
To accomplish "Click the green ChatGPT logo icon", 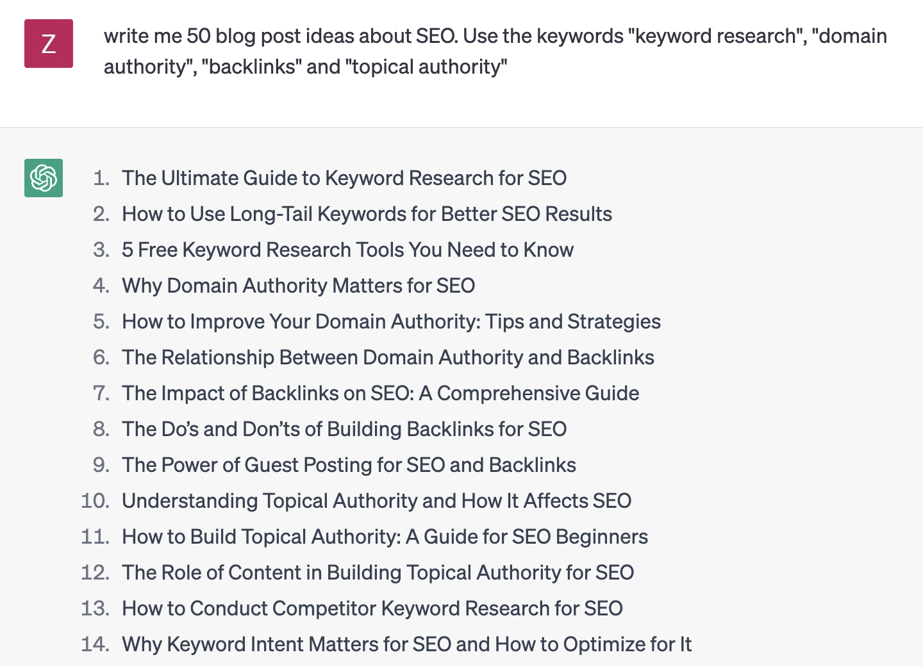I will coord(44,178).
